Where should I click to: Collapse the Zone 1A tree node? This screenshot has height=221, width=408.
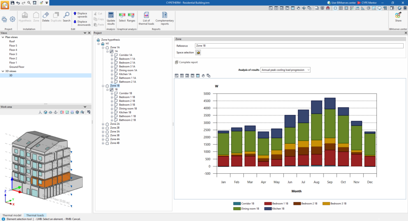103,47
